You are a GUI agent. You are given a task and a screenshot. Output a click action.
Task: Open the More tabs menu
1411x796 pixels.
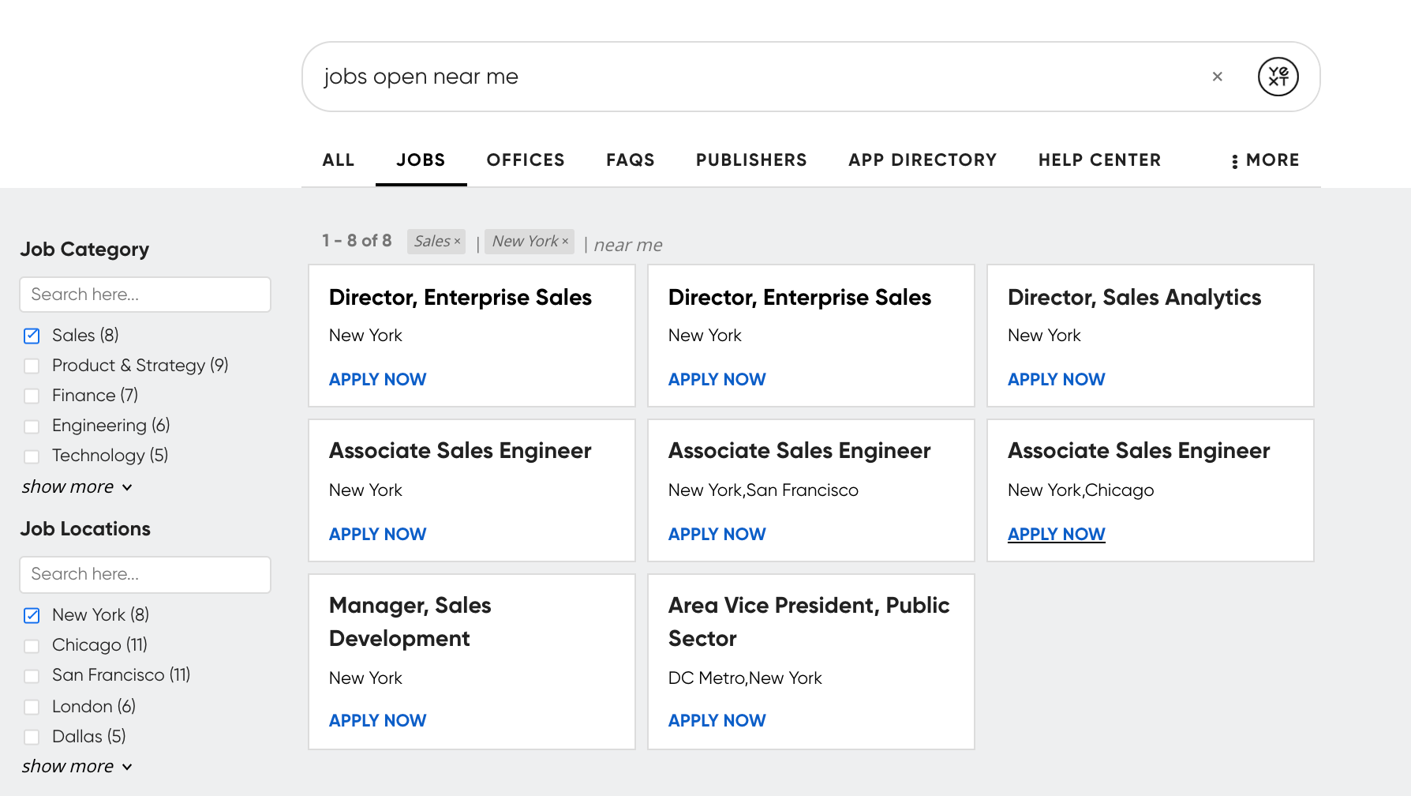(1265, 160)
